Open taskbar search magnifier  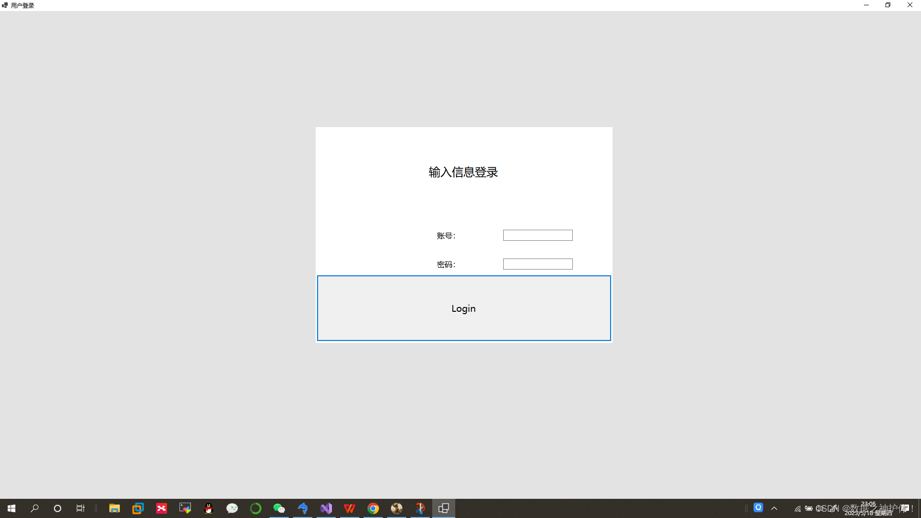[35, 508]
